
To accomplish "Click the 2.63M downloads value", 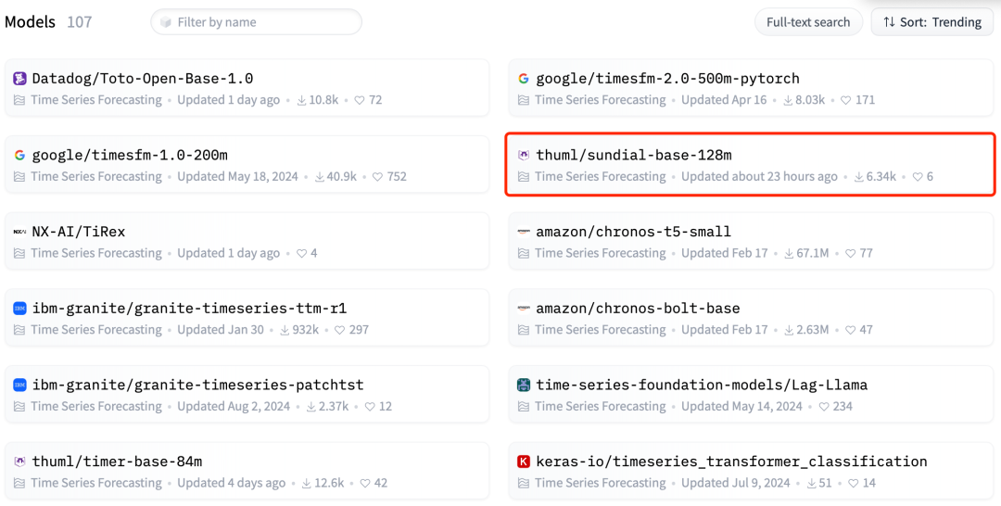I will [813, 330].
